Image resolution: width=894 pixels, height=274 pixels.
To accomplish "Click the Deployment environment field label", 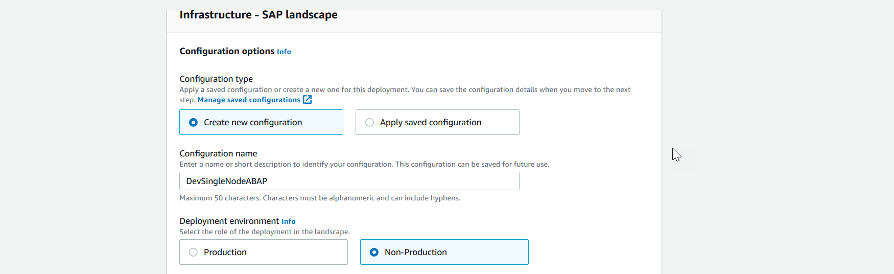I will pos(229,221).
